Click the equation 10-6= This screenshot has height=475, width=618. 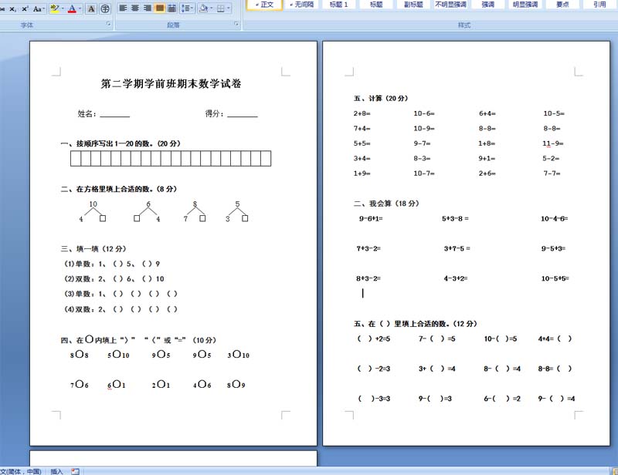pos(424,113)
